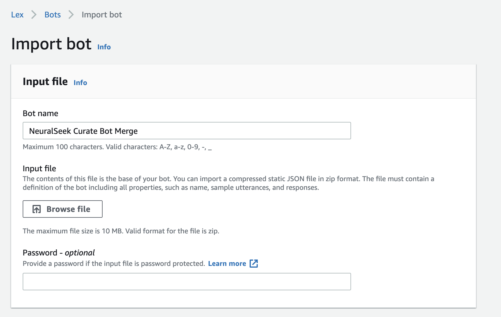
Task: Click the chevron separator after Lex
Action: pyautogui.click(x=34, y=15)
